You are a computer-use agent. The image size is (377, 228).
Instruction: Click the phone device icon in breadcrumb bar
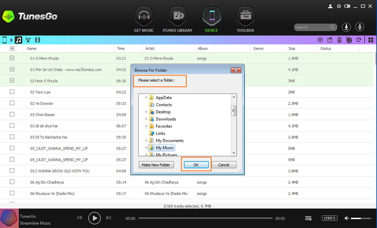pyautogui.click(x=4, y=40)
